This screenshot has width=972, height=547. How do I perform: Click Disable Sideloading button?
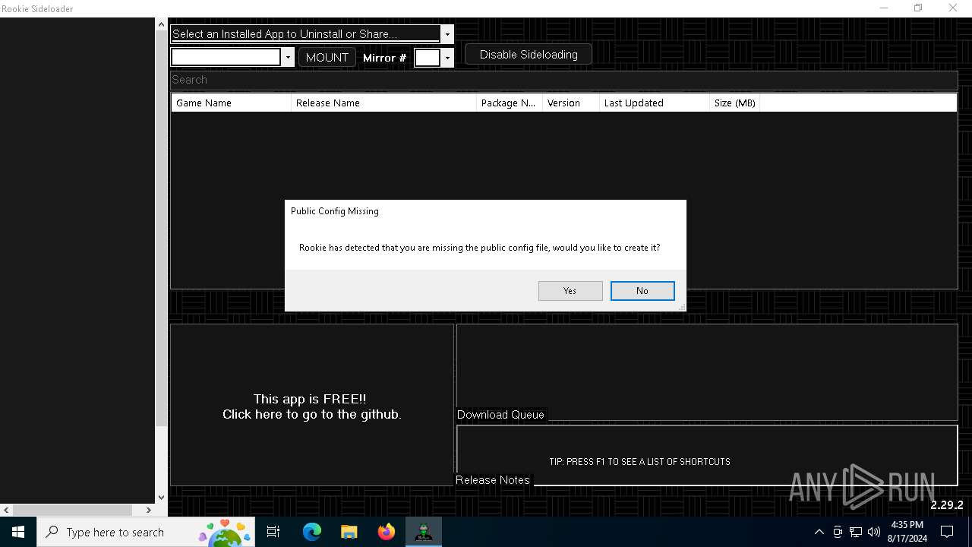click(529, 55)
